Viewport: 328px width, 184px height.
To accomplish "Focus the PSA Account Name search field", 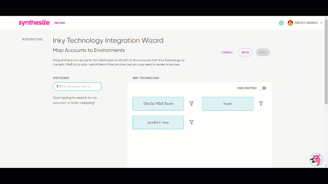I will click(79, 87).
